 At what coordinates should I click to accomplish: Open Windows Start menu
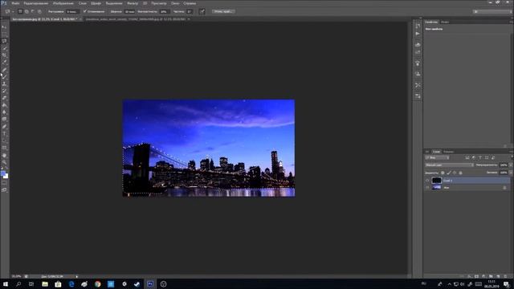6,284
